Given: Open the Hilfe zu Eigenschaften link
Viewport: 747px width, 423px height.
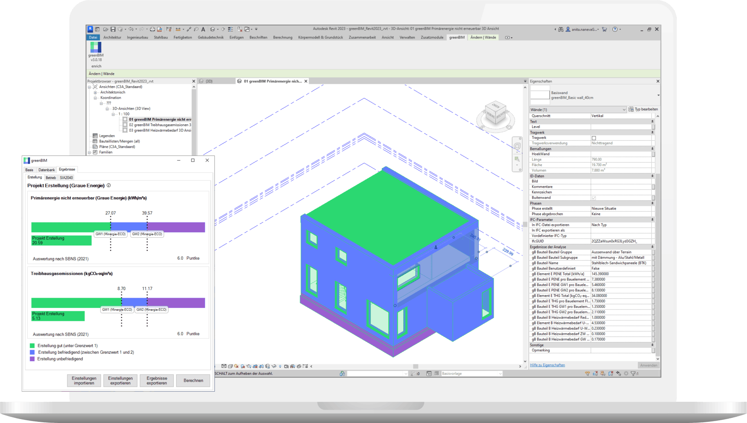Looking at the screenshot, I should pyautogui.click(x=547, y=365).
